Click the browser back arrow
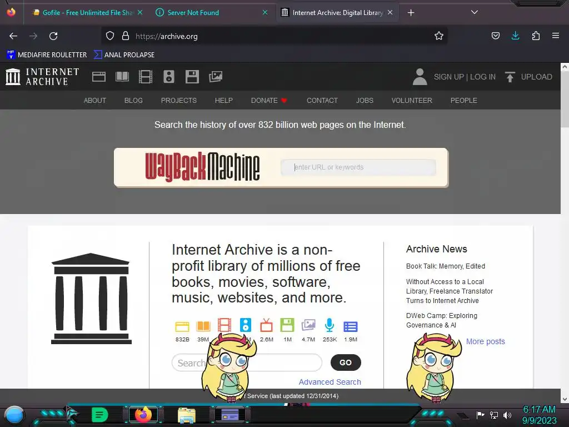The width and height of the screenshot is (569, 427). click(13, 36)
